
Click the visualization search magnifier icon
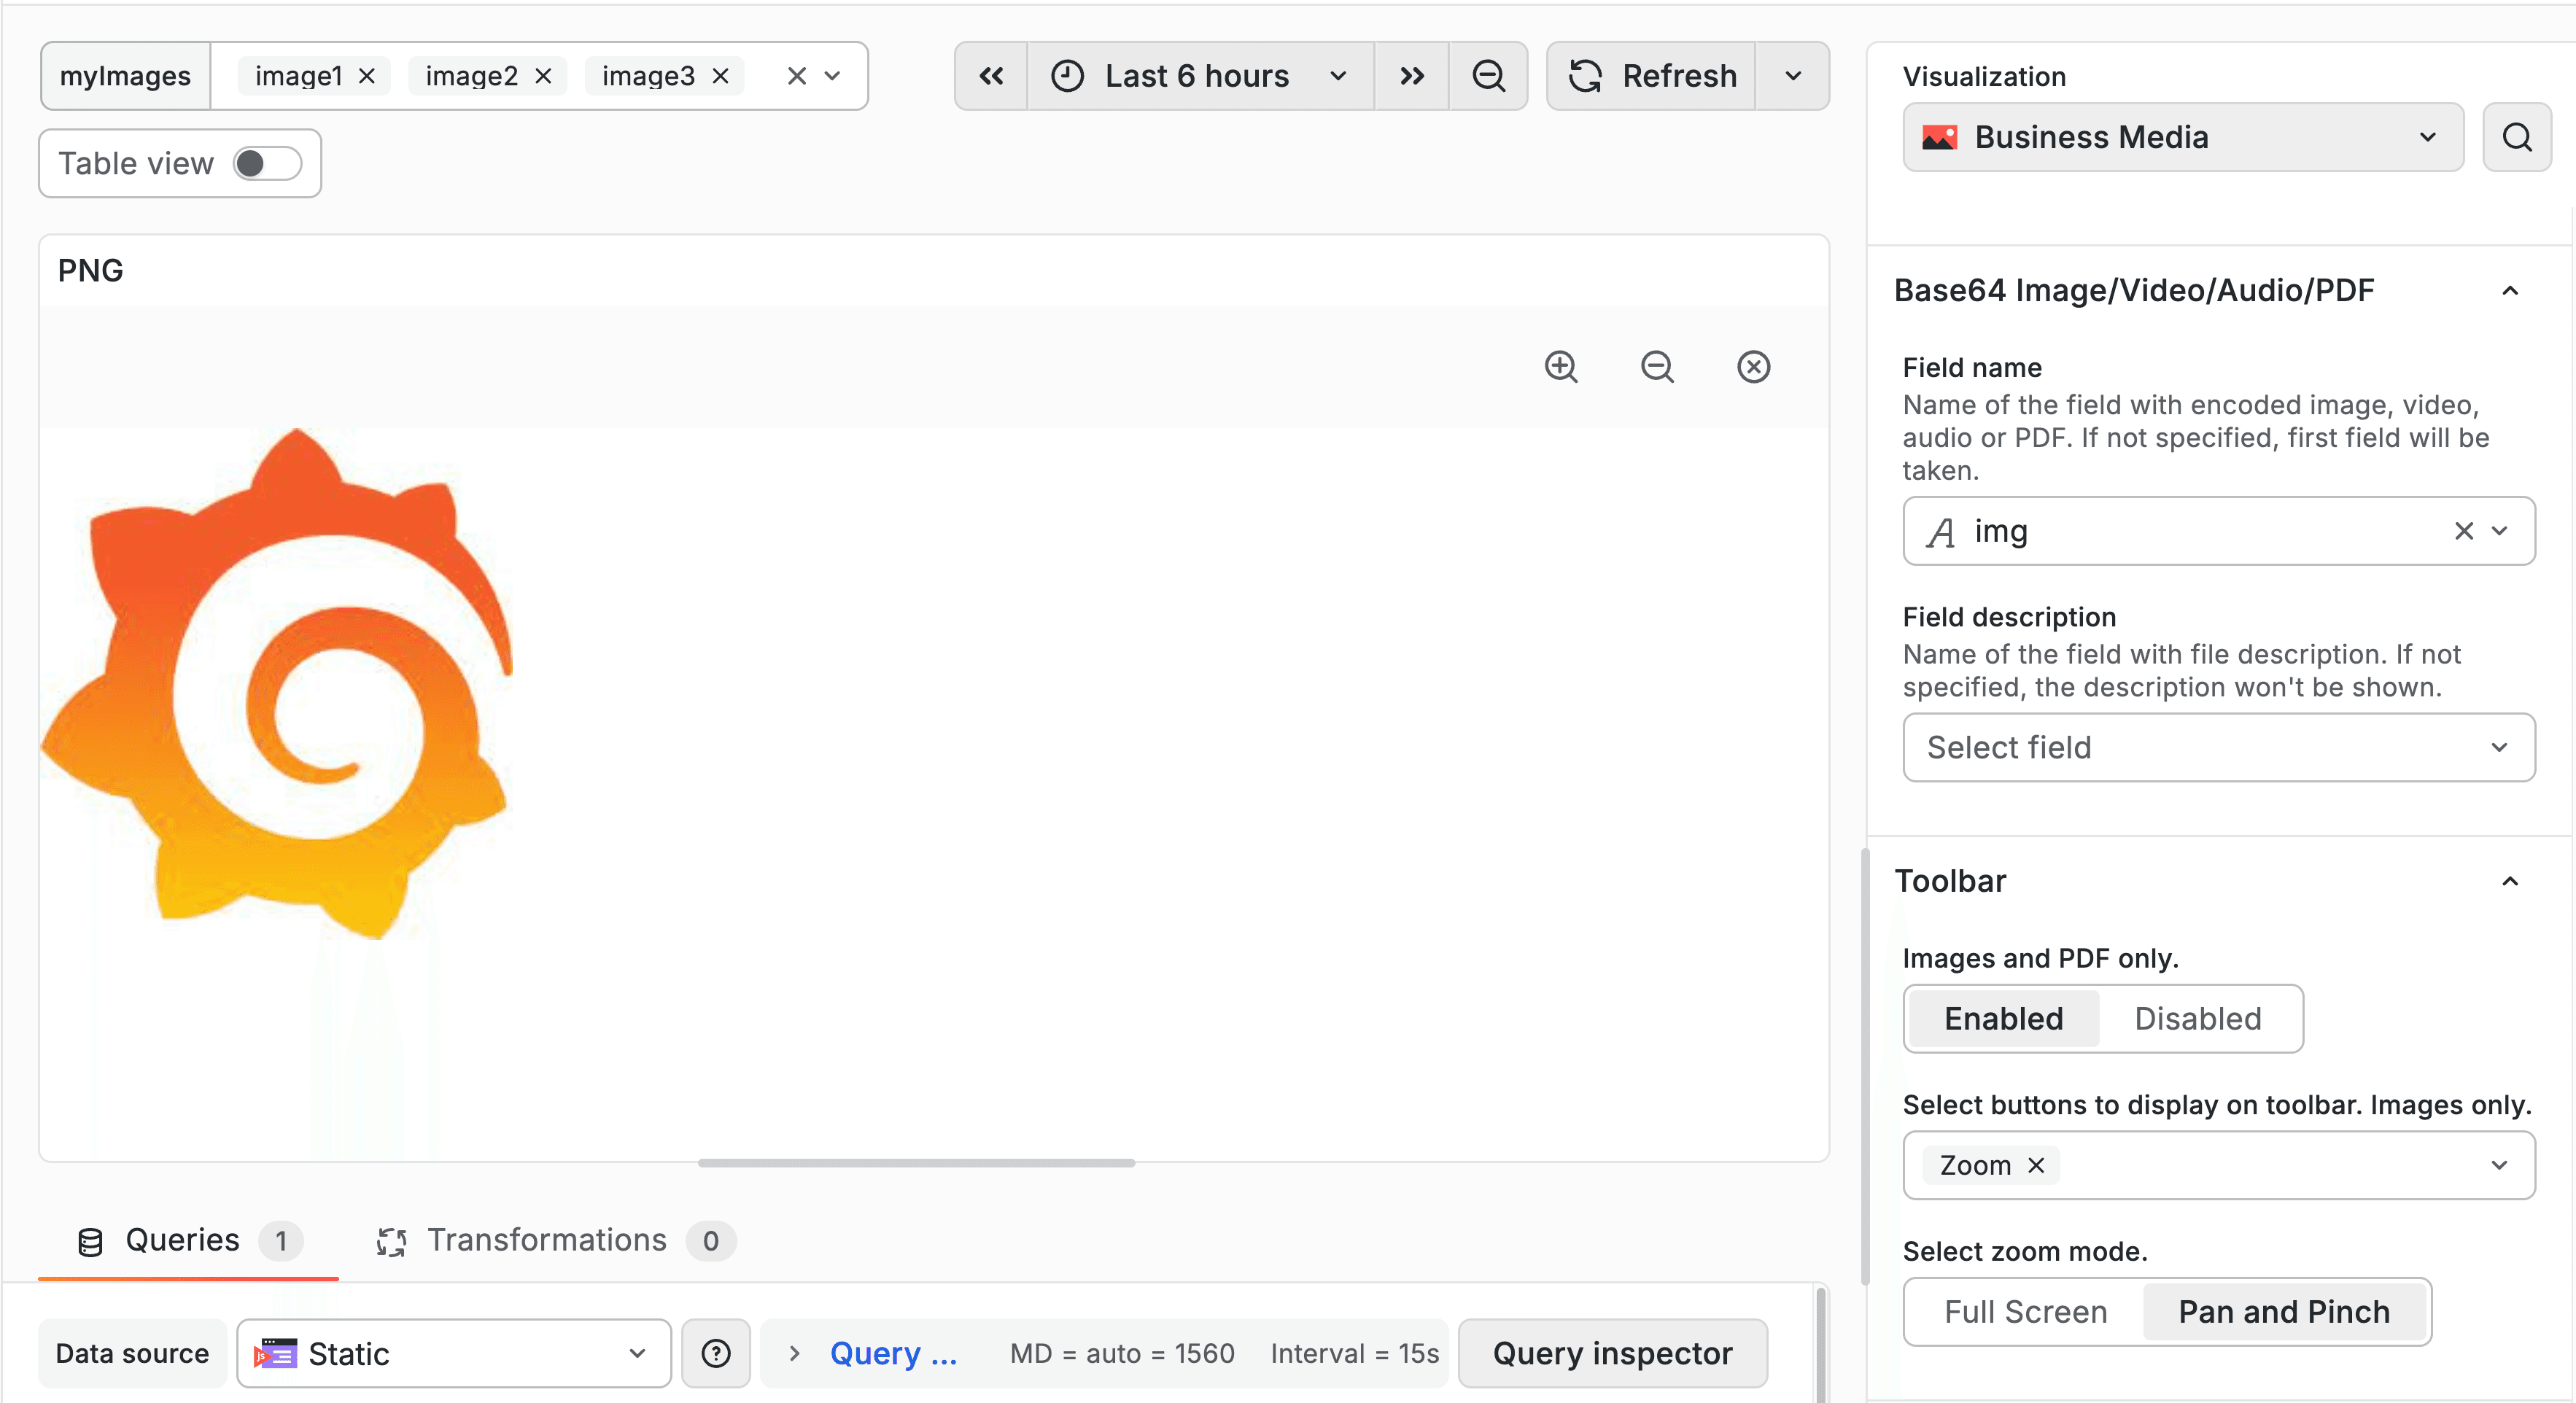tap(2516, 137)
